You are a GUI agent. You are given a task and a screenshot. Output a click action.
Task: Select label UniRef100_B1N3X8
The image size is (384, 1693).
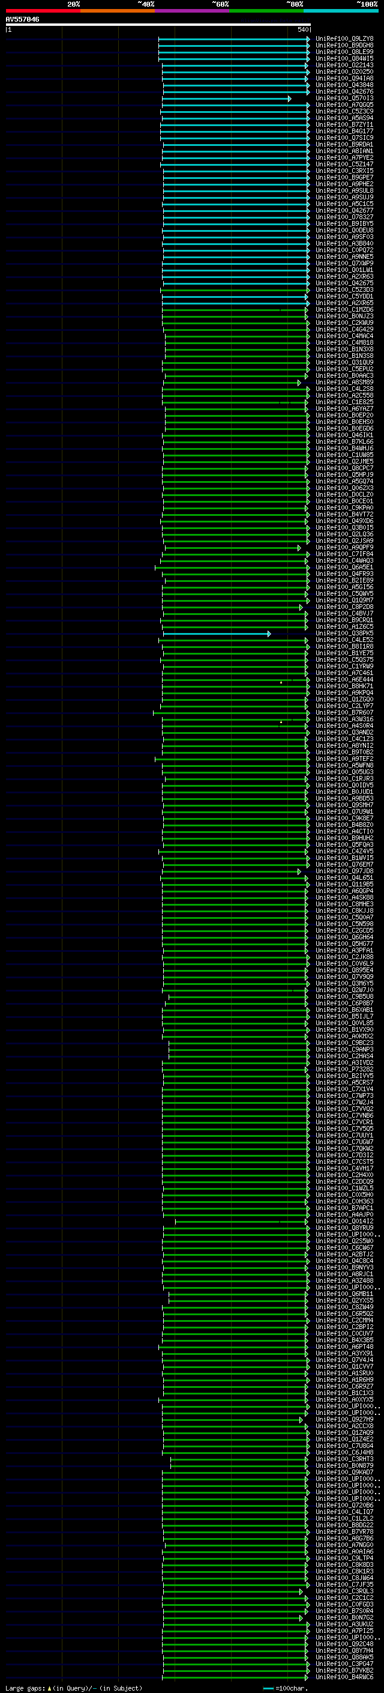pyautogui.click(x=344, y=349)
